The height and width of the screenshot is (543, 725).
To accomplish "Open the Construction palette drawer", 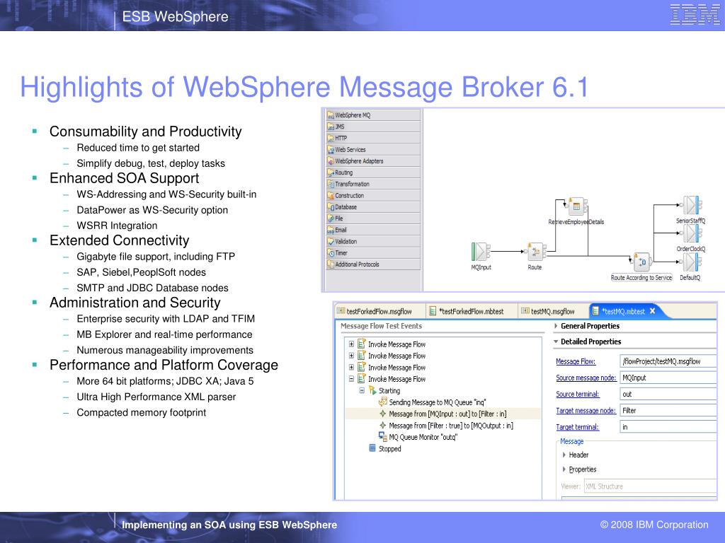I will (373, 195).
